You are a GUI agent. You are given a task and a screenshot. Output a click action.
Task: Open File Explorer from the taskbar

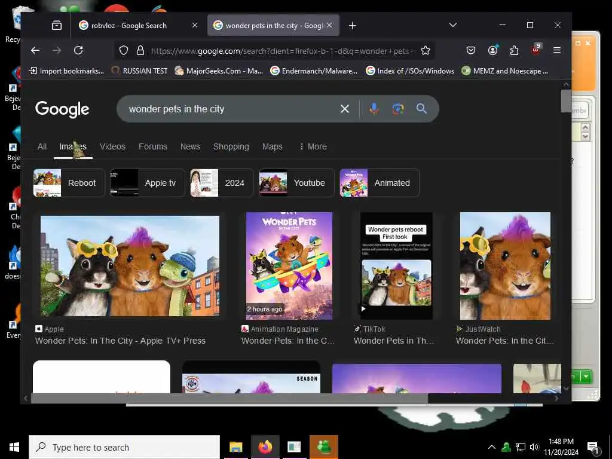[235, 447]
